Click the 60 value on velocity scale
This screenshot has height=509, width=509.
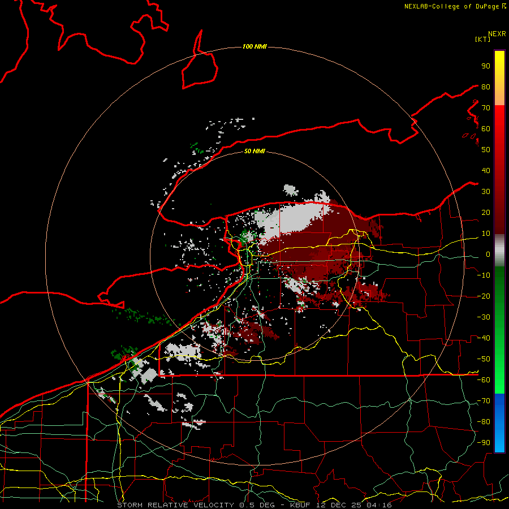486,128
